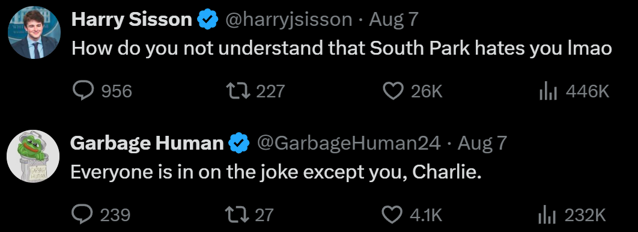The height and width of the screenshot is (232, 638).
Task: Open the tweet text about South Park
Action: (342, 49)
